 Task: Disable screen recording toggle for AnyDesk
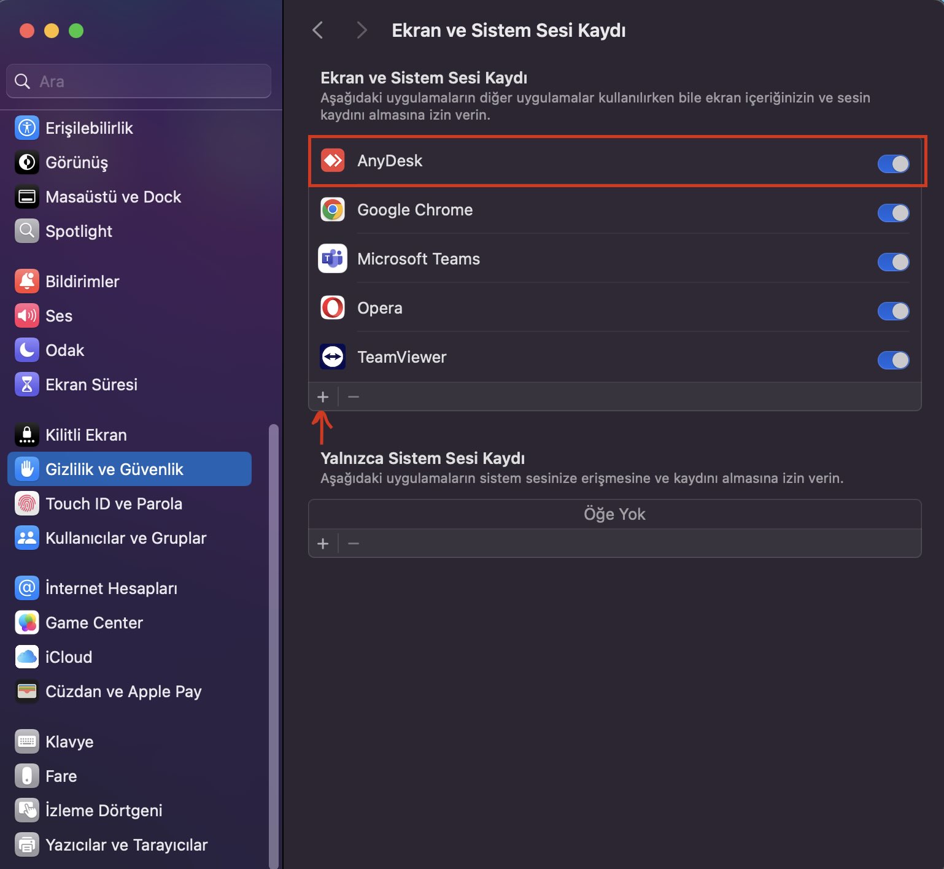(x=893, y=164)
